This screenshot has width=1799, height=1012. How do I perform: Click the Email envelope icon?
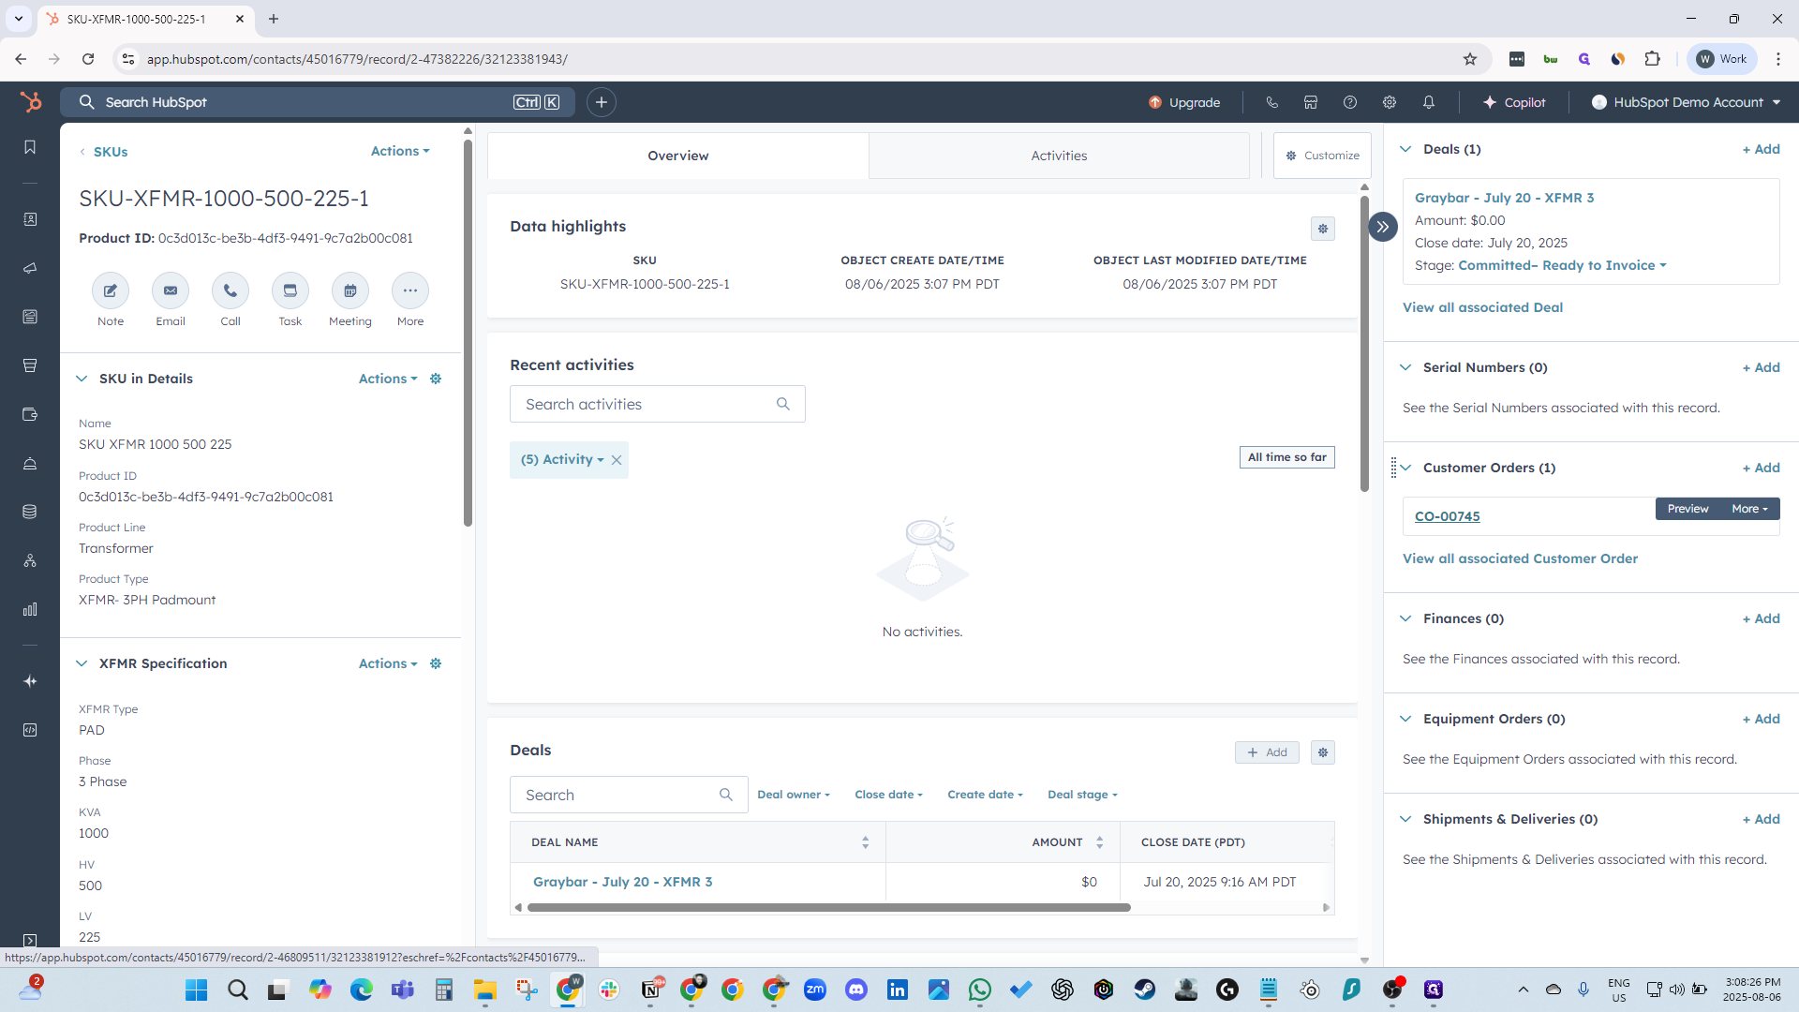(171, 290)
